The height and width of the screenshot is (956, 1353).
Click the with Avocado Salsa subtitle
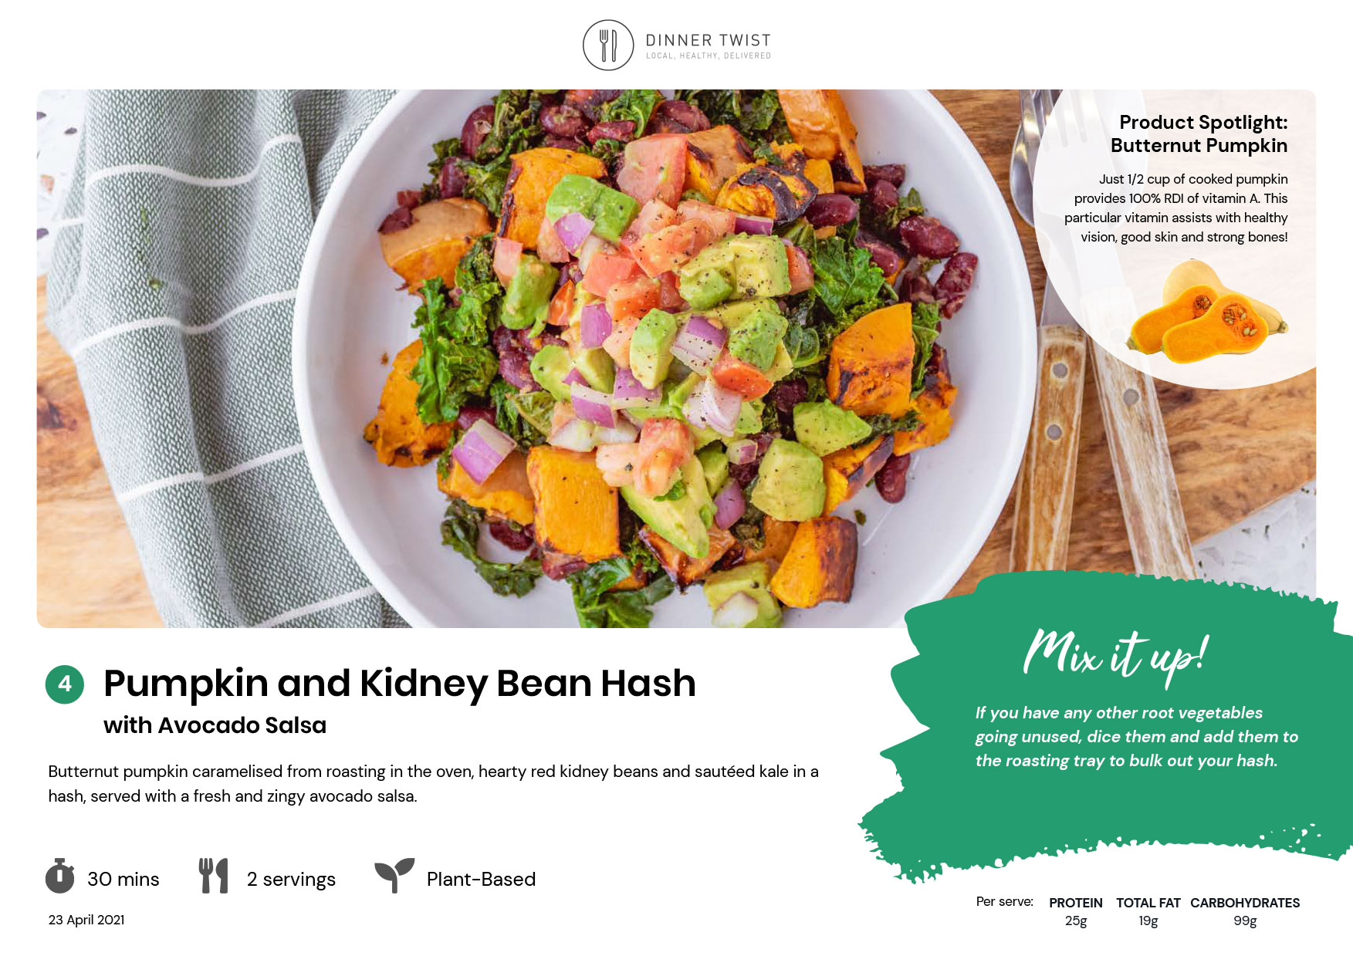(x=215, y=725)
